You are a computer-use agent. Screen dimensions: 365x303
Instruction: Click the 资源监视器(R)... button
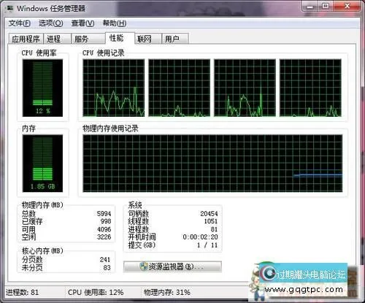click(172, 266)
